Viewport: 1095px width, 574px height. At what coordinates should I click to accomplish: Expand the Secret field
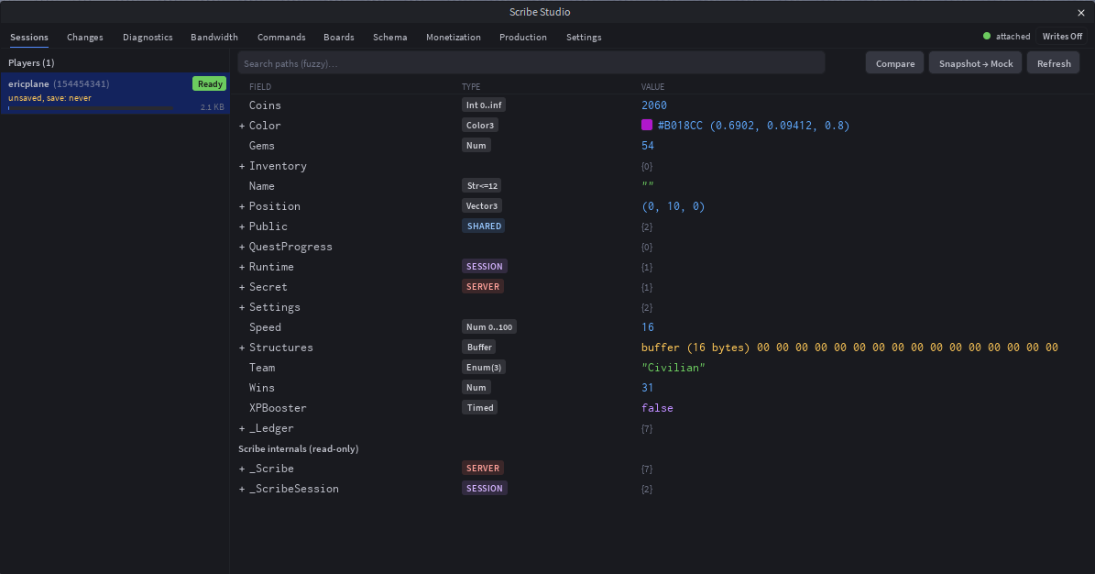click(x=242, y=287)
